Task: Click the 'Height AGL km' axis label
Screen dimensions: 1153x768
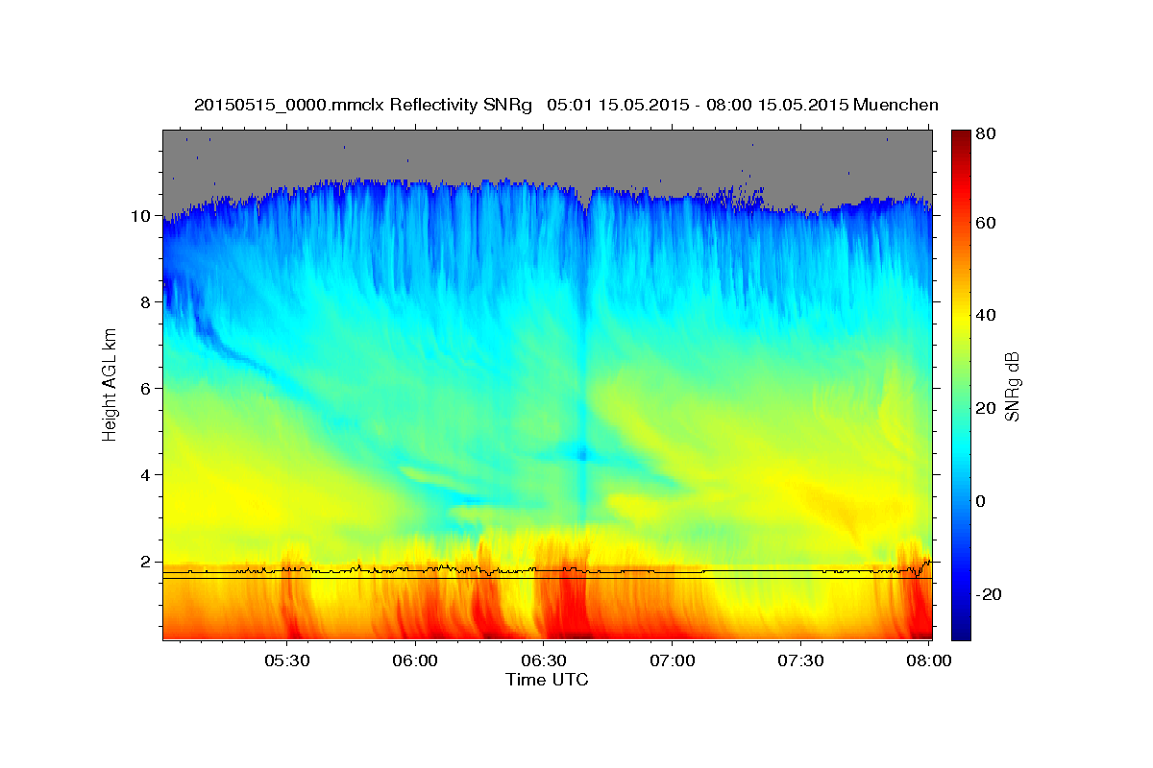Action: point(110,387)
